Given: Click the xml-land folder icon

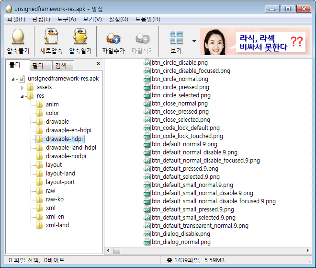Looking at the screenshot, I should click(x=39, y=225).
